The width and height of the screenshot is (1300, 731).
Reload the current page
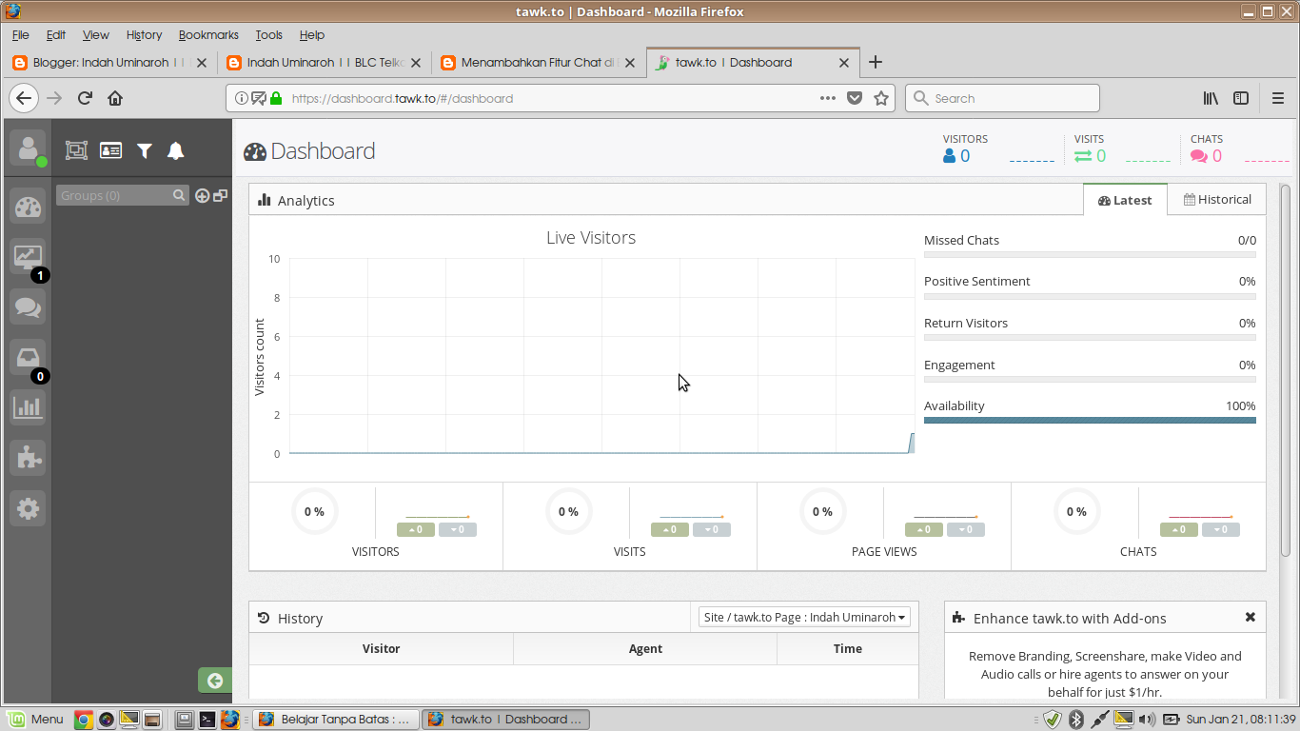point(85,98)
